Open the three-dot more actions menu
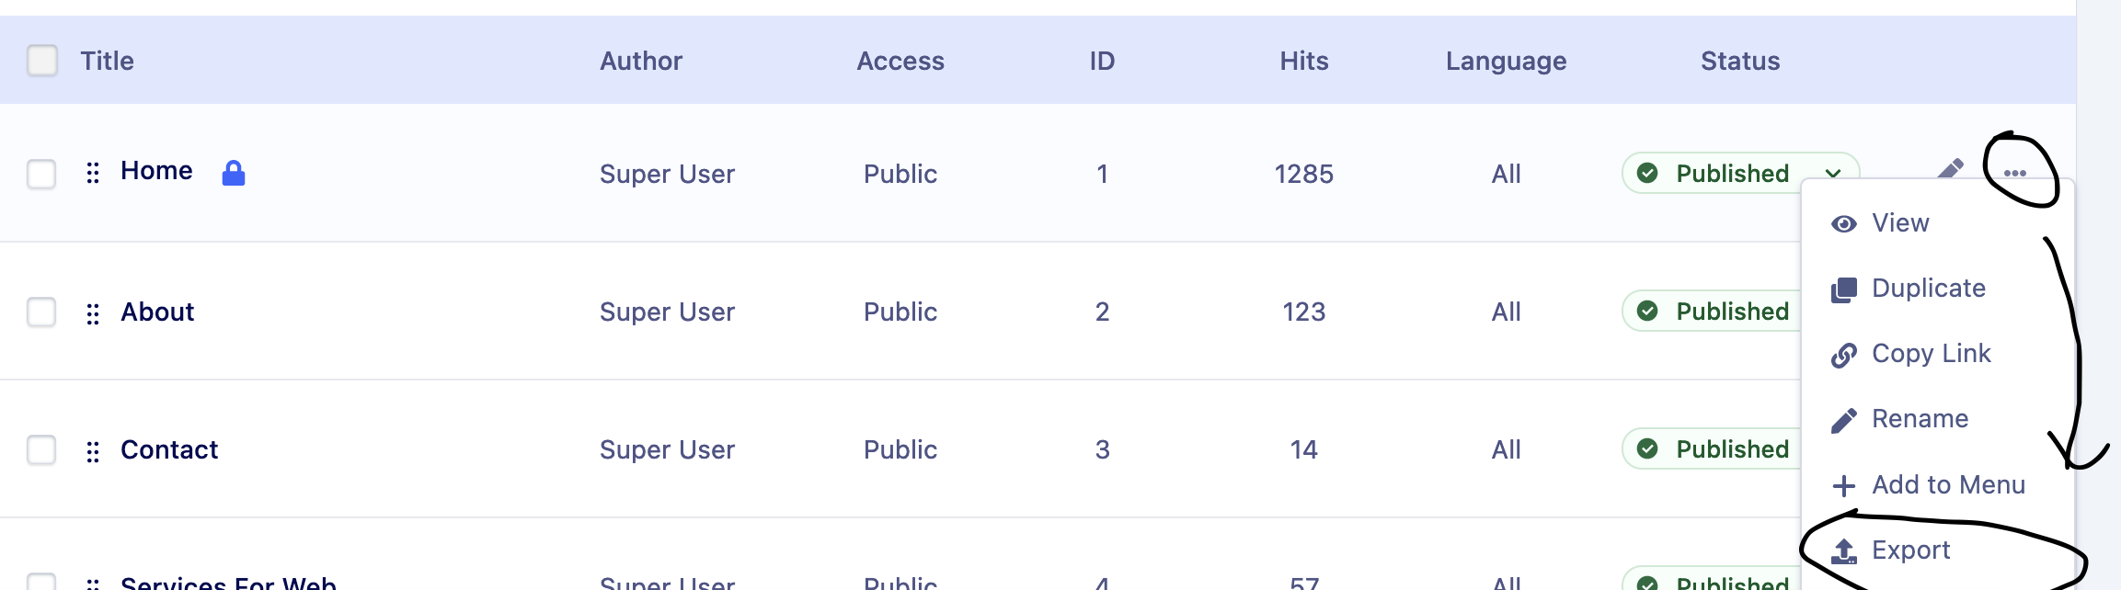Screen dimensions: 2121x590 point(2014,173)
